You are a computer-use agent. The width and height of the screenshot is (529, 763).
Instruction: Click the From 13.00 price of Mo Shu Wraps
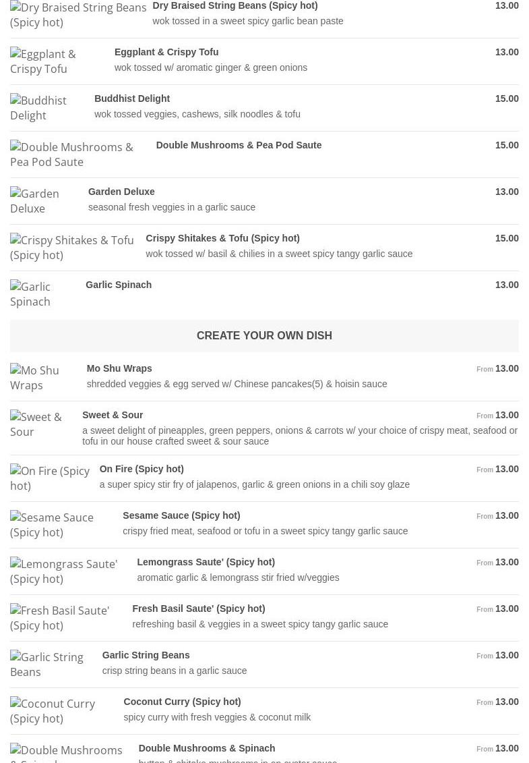click(497, 368)
